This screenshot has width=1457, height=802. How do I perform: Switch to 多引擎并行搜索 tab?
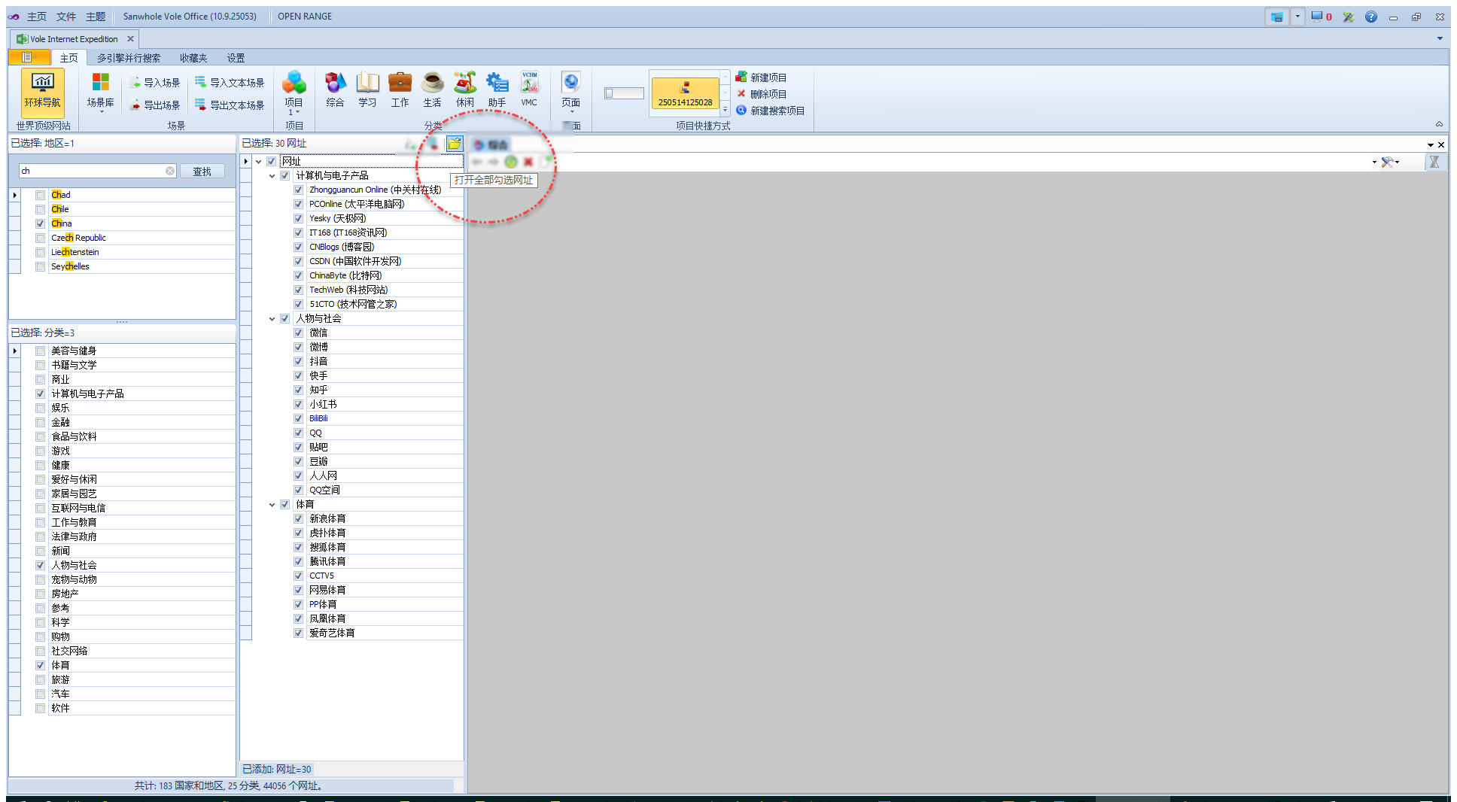click(x=129, y=58)
